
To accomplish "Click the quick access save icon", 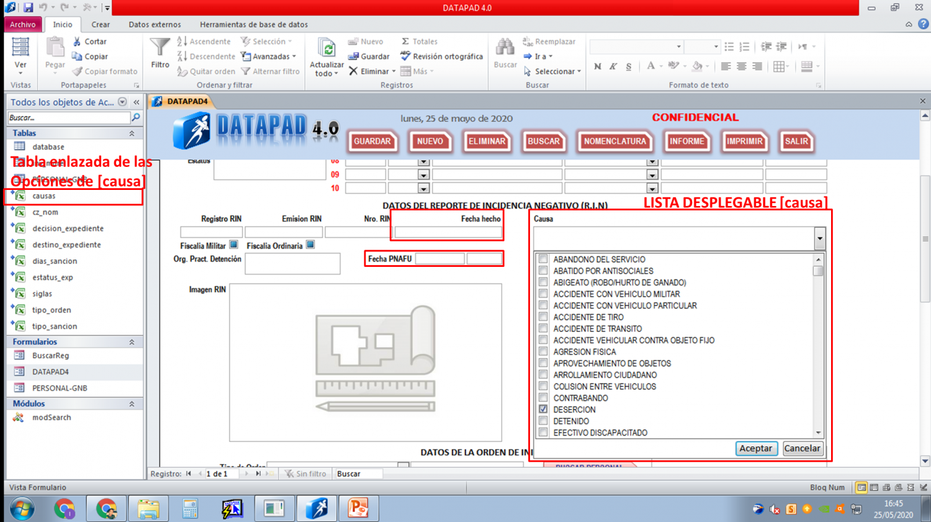I will tap(28, 7).
